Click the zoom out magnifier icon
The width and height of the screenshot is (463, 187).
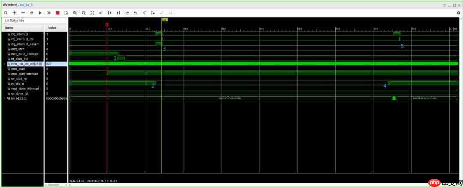click(84, 13)
